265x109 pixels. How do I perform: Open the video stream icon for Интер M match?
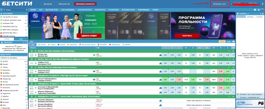pos(94,79)
